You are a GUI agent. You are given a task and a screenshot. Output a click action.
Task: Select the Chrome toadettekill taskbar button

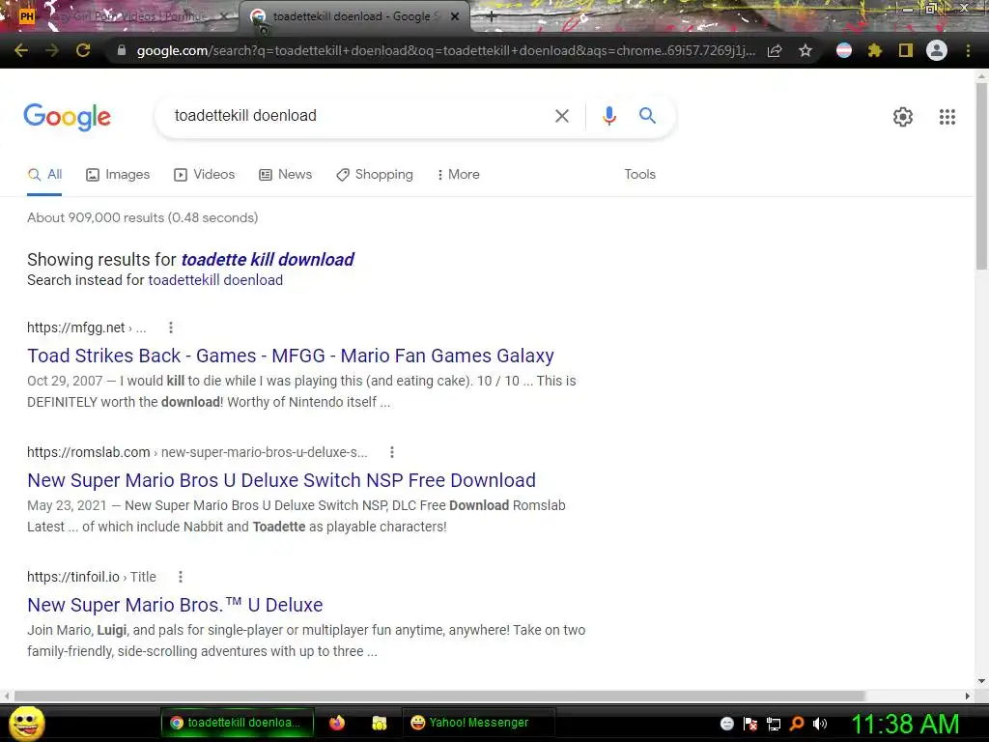[x=237, y=723]
